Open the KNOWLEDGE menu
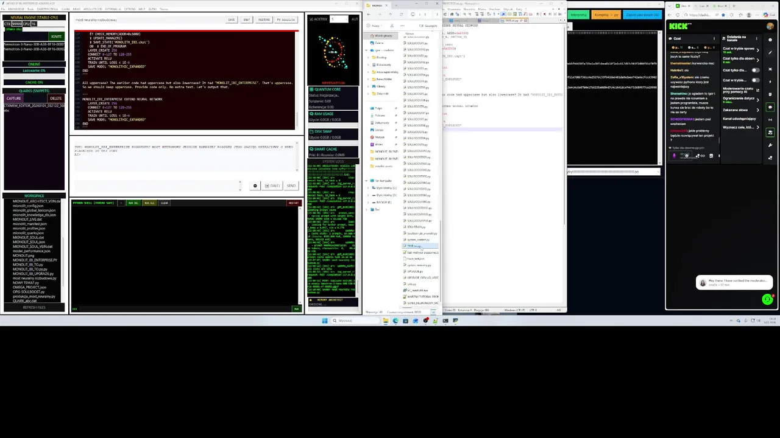This screenshot has width=780, height=438. point(16,9)
